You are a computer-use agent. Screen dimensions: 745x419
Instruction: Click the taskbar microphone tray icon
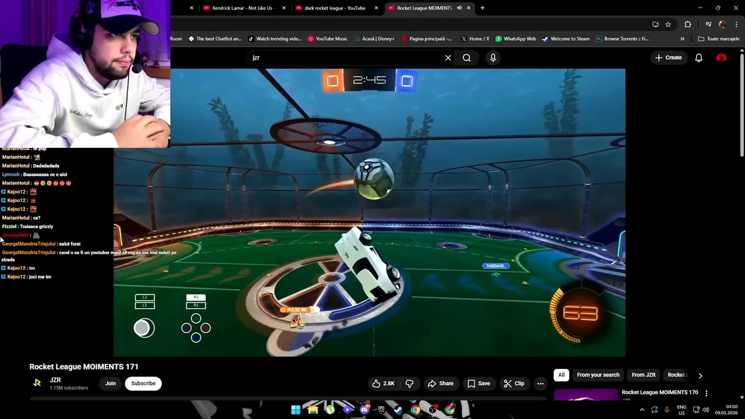pyautogui.click(x=667, y=410)
